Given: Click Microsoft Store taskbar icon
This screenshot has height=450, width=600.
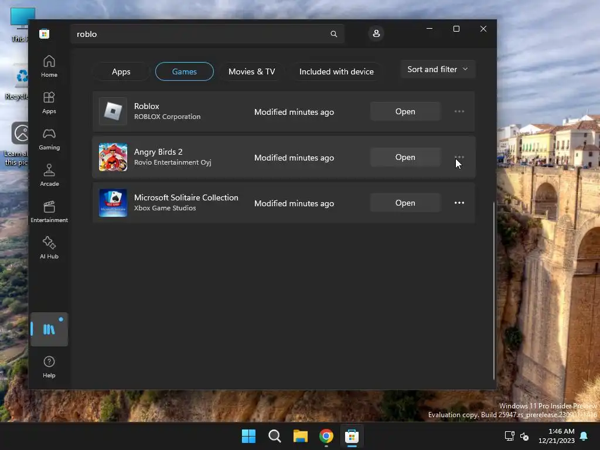Looking at the screenshot, I should coord(352,436).
